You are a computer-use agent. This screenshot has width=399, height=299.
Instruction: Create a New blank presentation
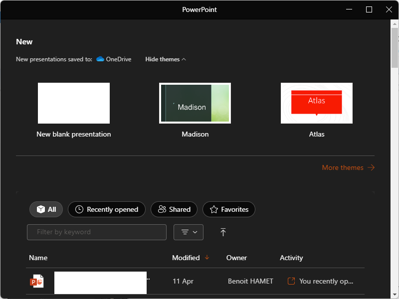pyautogui.click(x=74, y=103)
